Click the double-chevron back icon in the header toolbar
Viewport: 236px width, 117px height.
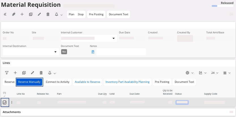point(5,14)
